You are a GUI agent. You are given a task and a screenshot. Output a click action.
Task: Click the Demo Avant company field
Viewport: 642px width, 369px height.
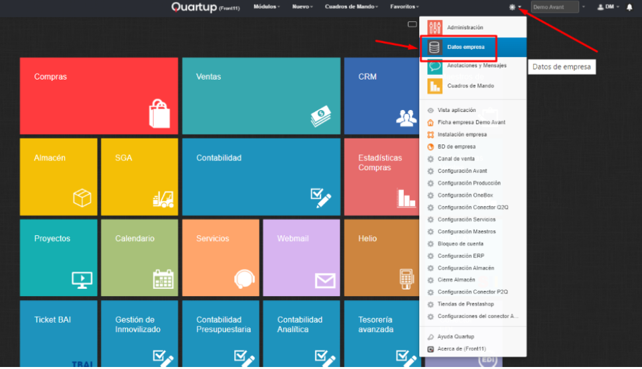(554, 7)
